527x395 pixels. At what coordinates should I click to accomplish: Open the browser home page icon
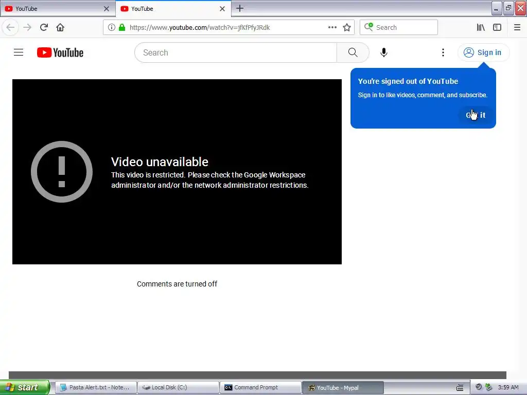(60, 28)
